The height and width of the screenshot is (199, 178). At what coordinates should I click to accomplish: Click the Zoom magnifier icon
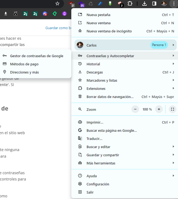pyautogui.click(x=80, y=109)
